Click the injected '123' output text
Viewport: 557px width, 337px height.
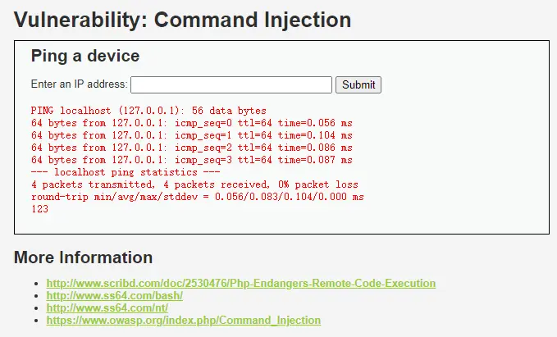tap(39, 209)
